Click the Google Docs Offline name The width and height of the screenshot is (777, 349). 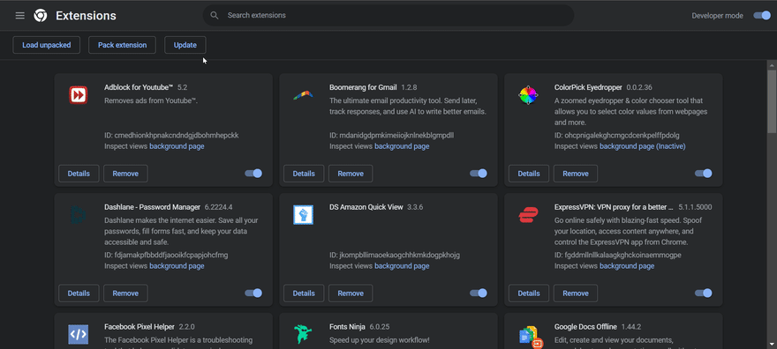click(585, 327)
